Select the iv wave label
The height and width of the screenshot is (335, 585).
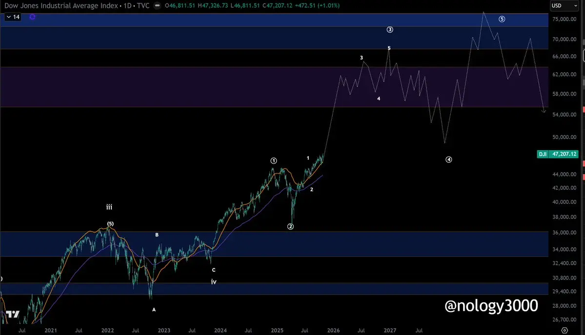(214, 282)
